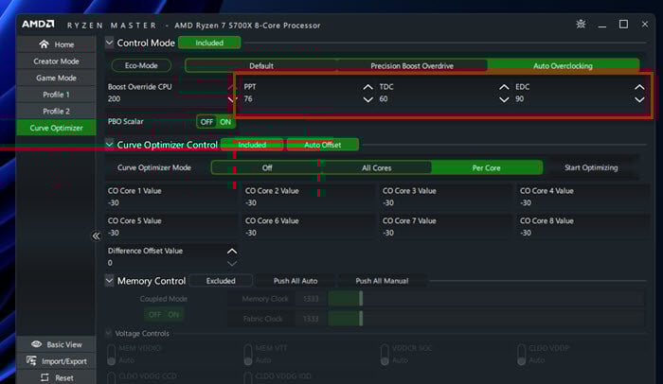
Task: Toggle CLDO VDDG CCD switch
Action: (x=111, y=377)
